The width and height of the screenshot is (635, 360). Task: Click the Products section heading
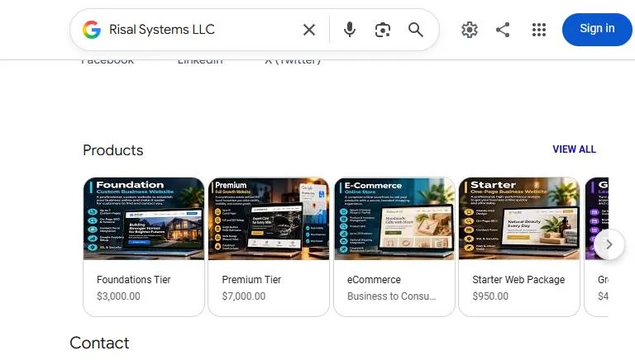click(113, 150)
